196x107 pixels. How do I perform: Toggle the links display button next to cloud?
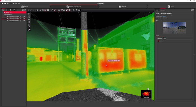pyautogui.click(x=67, y=10)
